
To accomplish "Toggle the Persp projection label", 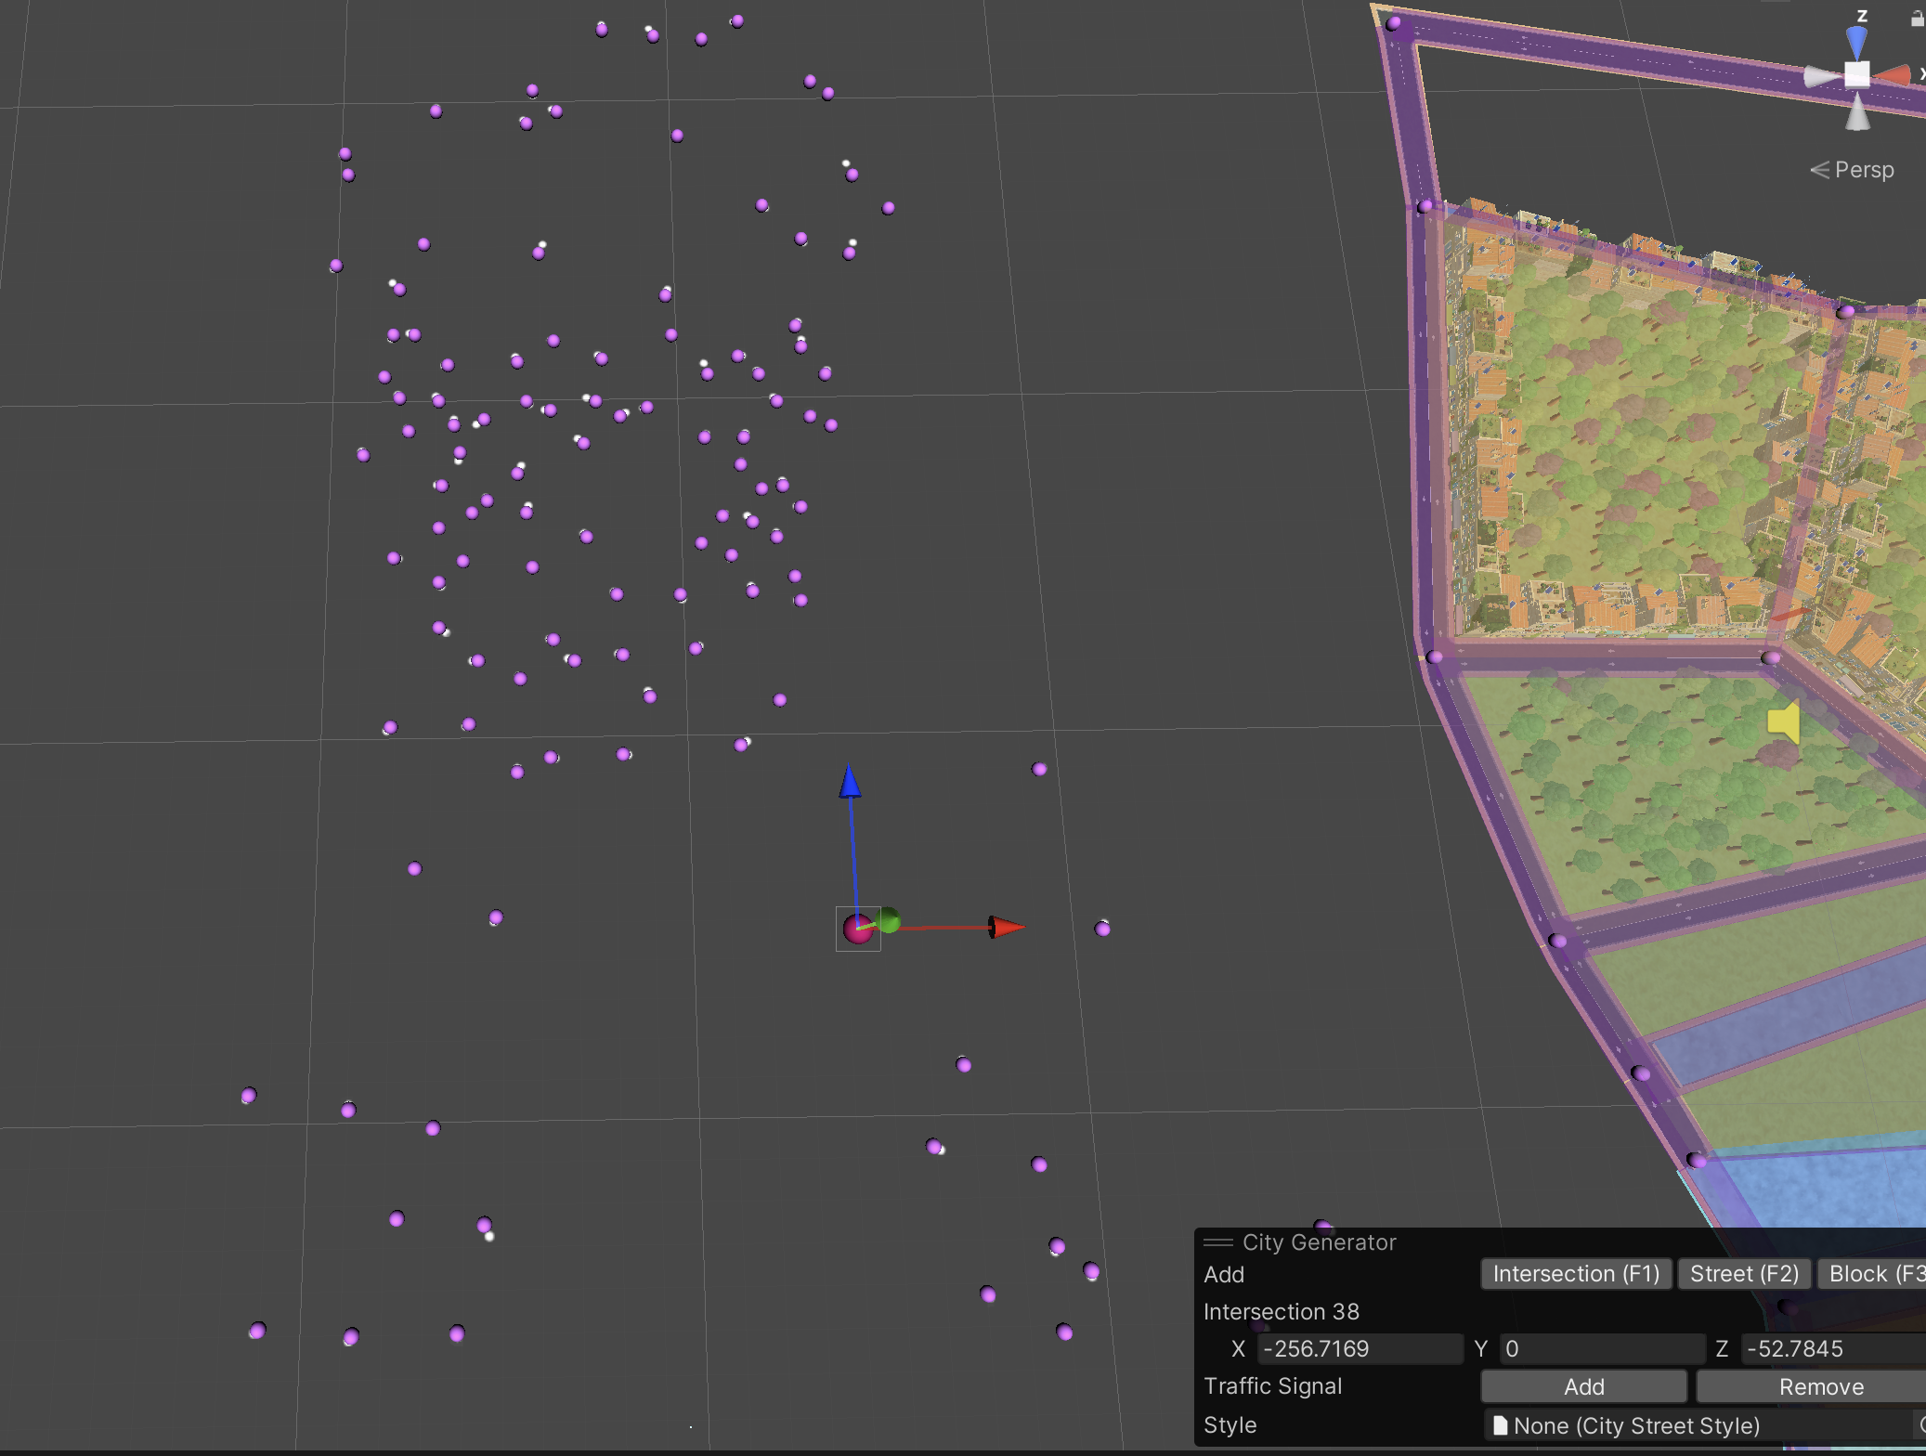I will pos(1852,170).
